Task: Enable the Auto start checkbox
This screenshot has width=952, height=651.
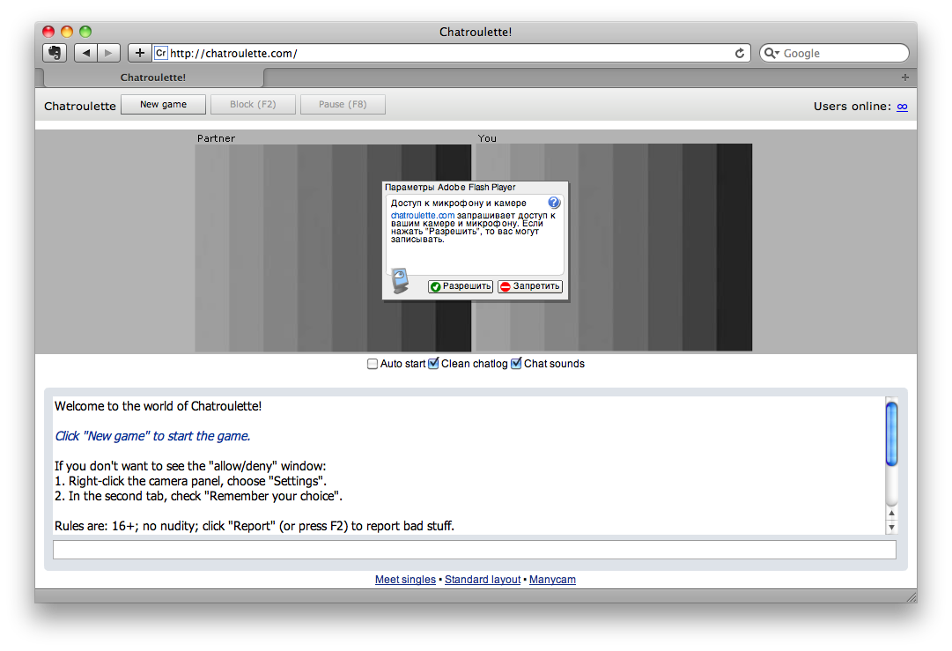Action: [373, 364]
